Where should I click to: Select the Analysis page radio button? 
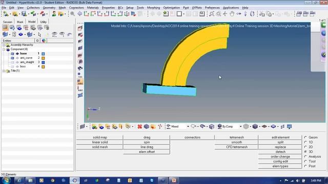(x=305, y=156)
